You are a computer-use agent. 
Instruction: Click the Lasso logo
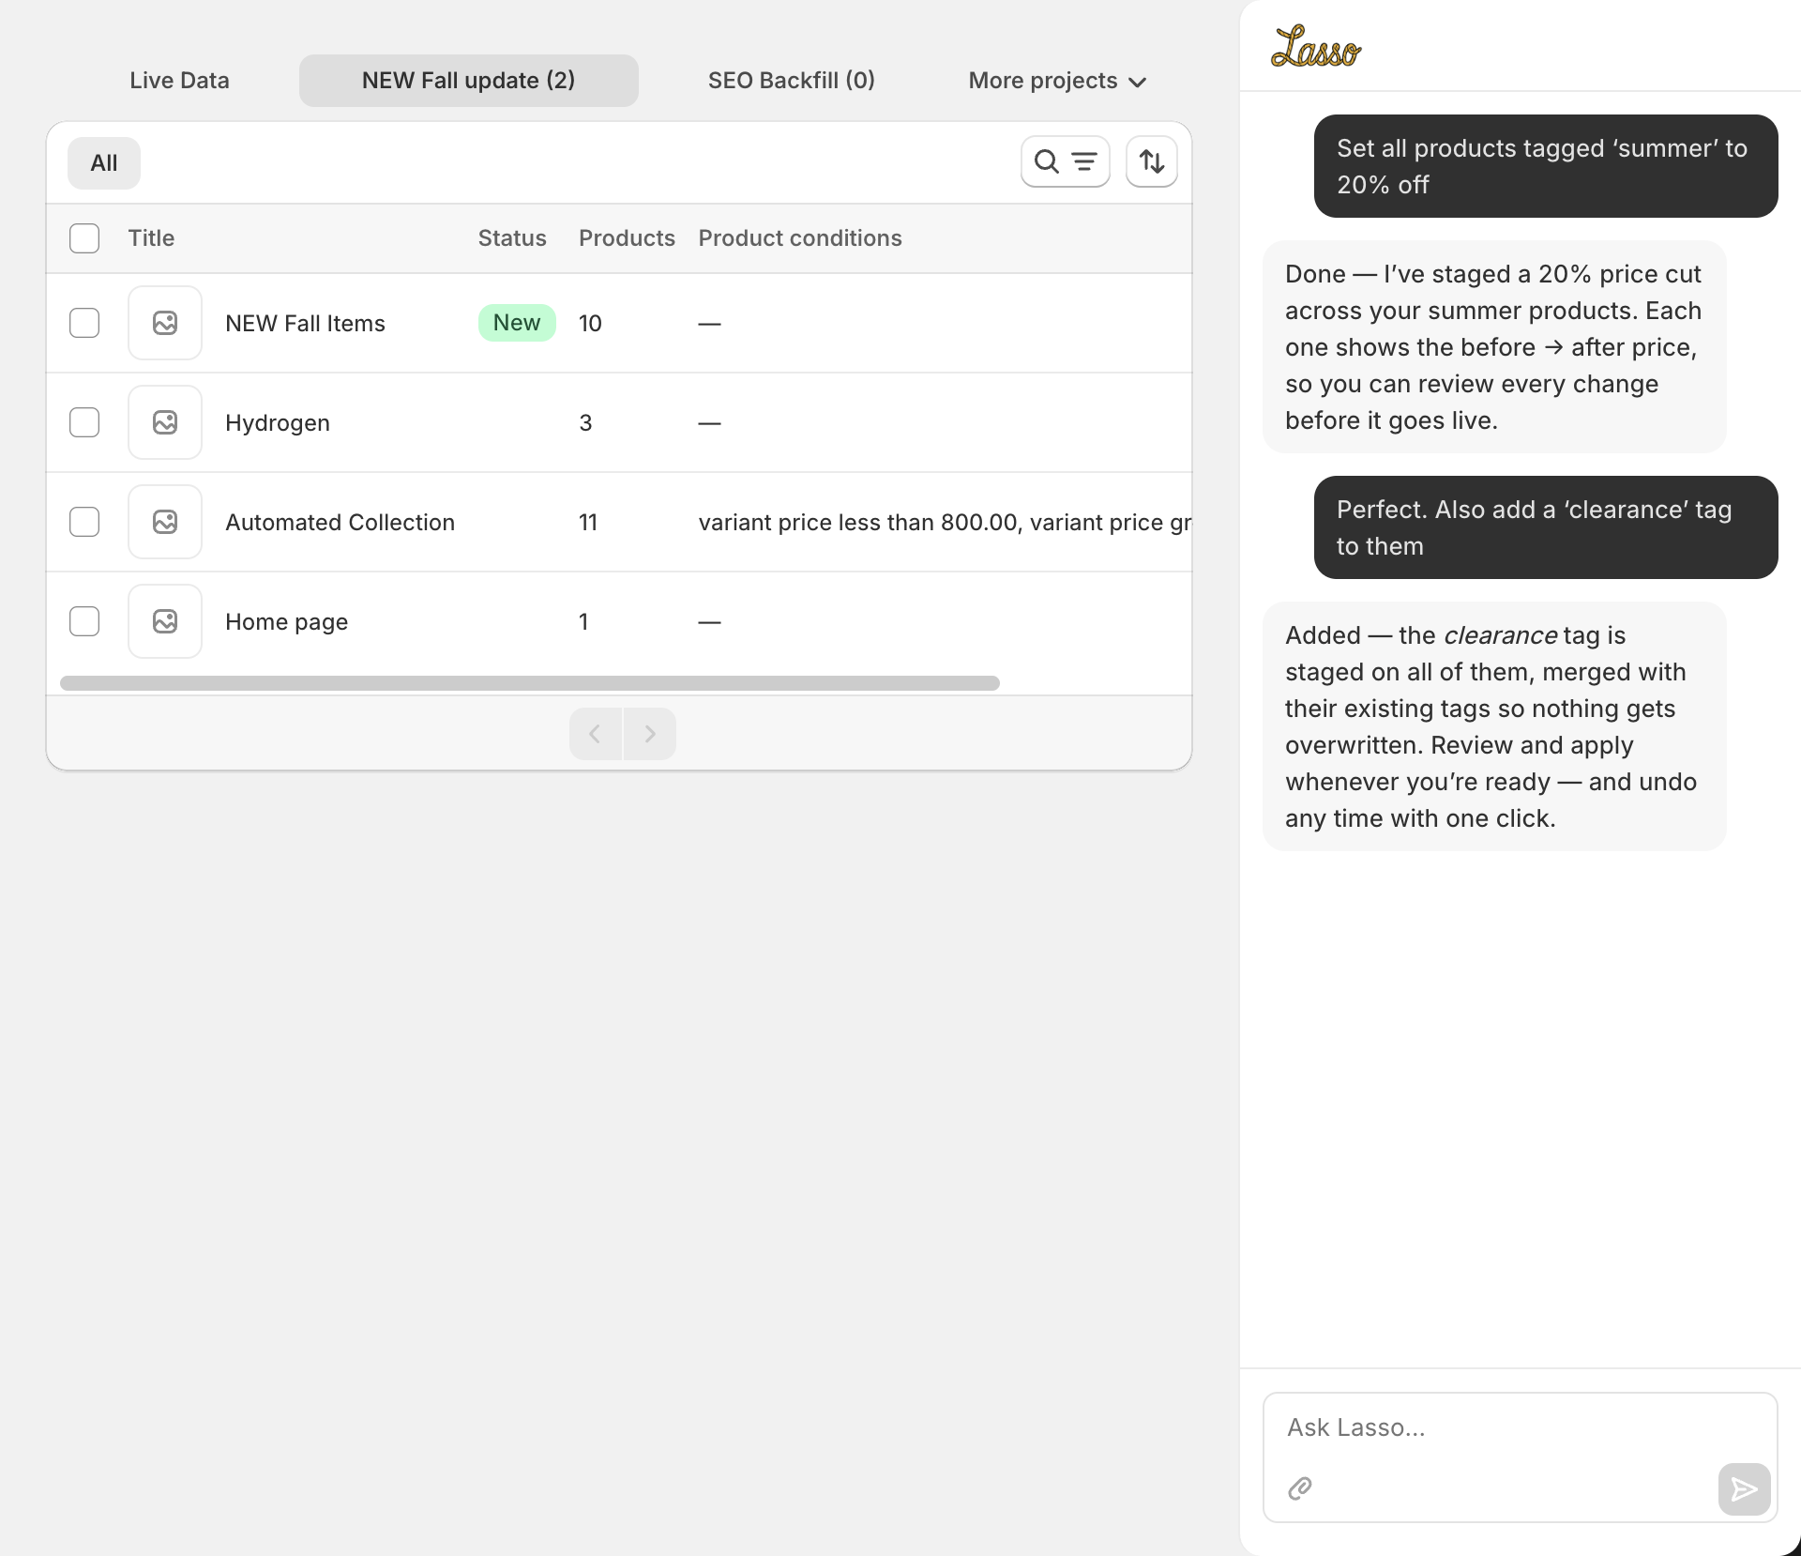pos(1315,47)
